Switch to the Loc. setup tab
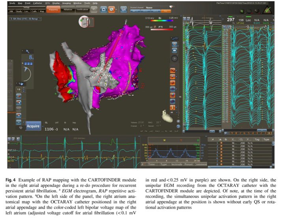The width and height of the screenshot is (283, 220). [x=26, y=11]
